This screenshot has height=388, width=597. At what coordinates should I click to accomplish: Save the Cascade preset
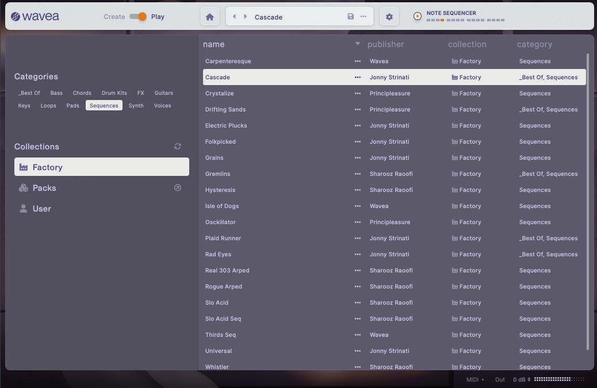[351, 16]
